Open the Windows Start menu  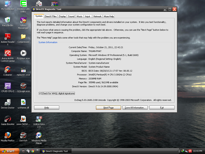click(x=10, y=151)
